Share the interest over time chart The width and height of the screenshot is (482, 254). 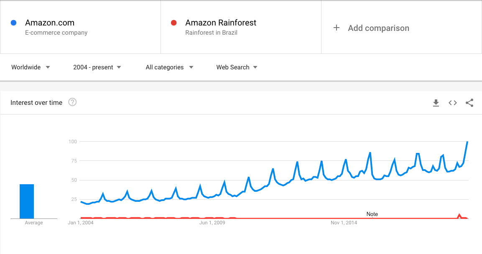(x=469, y=103)
